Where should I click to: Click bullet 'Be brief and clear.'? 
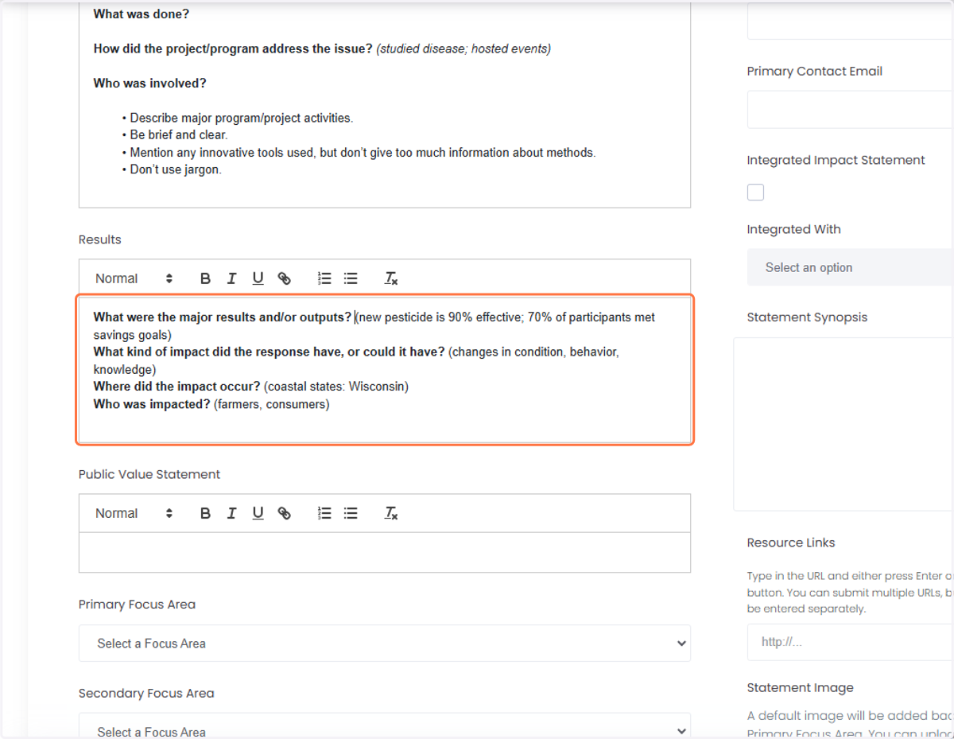[179, 134]
